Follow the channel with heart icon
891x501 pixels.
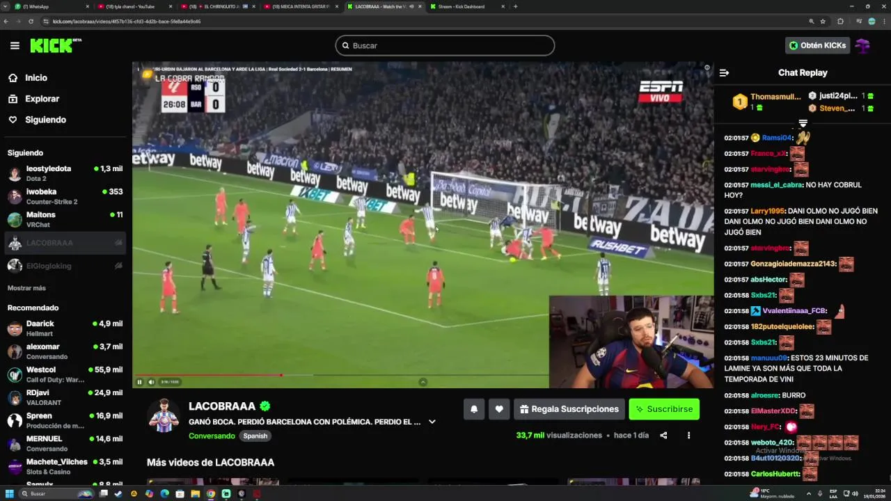499,409
